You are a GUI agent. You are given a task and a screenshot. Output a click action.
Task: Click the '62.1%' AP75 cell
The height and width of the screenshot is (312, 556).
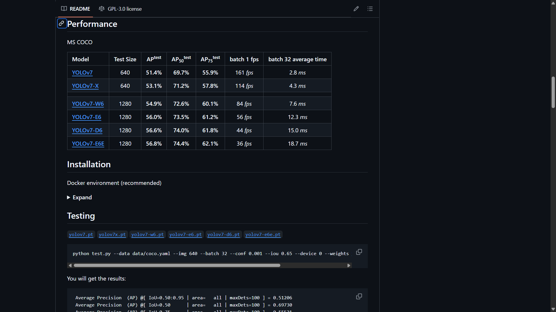[x=210, y=144]
